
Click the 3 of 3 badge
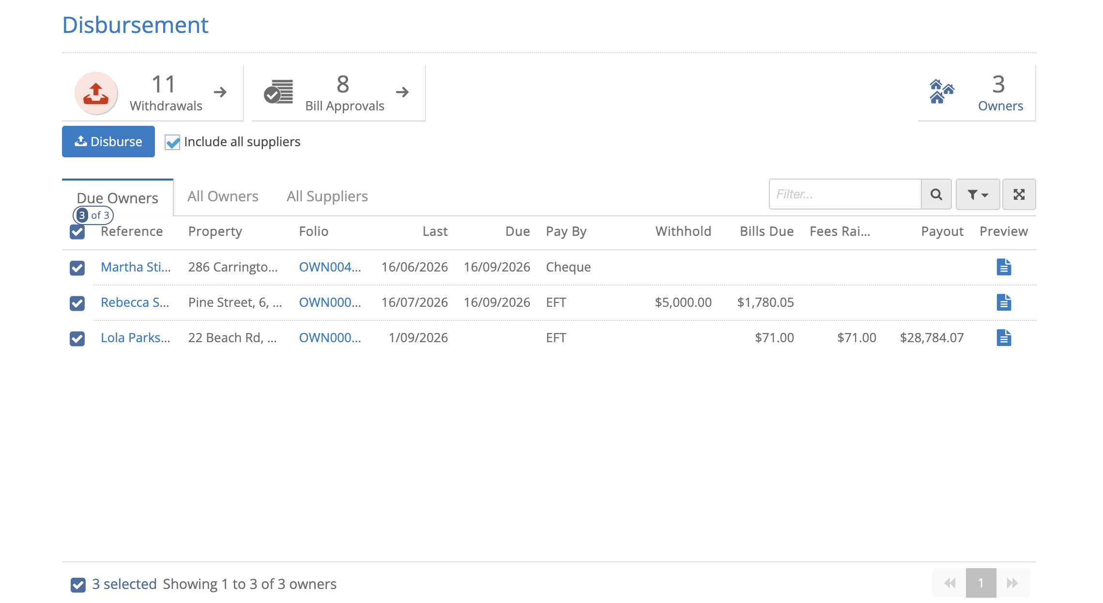93,215
